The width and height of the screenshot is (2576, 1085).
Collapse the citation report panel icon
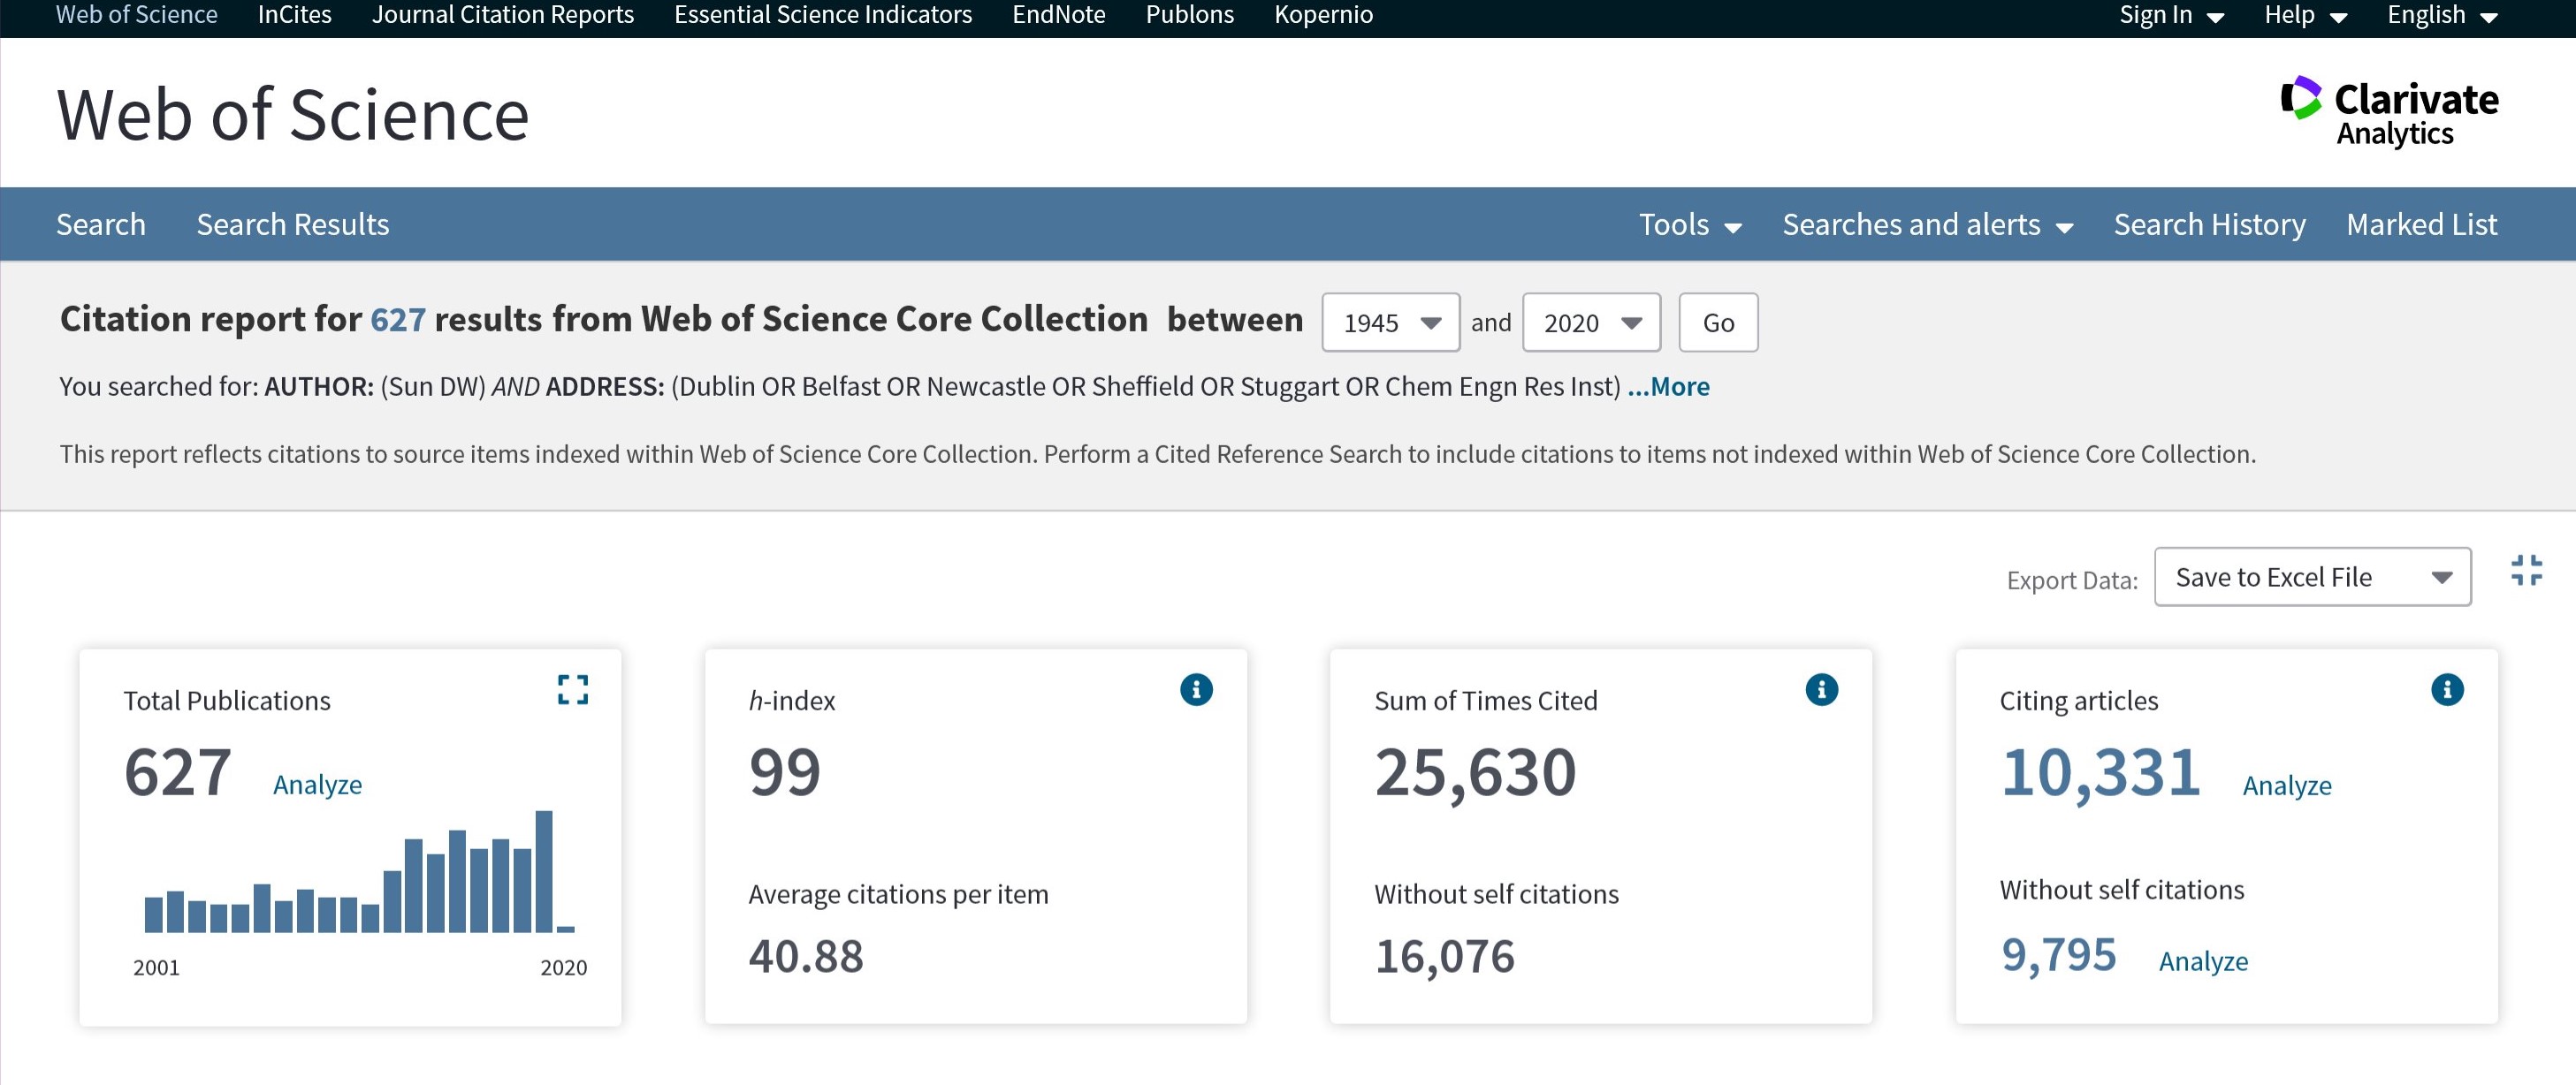click(2526, 571)
